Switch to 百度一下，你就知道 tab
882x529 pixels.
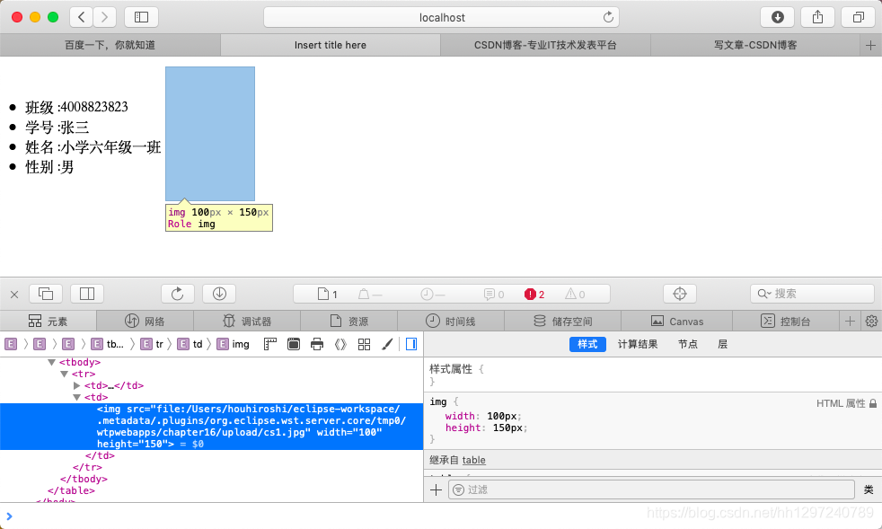click(x=110, y=45)
